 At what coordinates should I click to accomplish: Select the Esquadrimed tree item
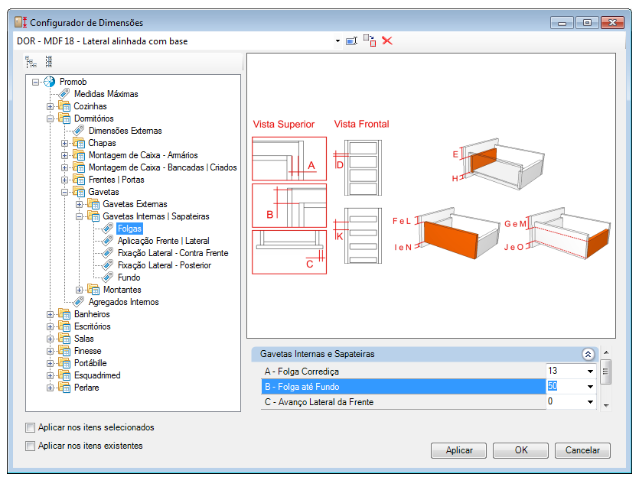(x=97, y=375)
